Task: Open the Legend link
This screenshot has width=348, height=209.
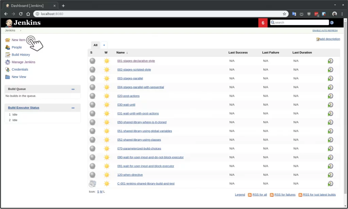Action: pos(240,195)
